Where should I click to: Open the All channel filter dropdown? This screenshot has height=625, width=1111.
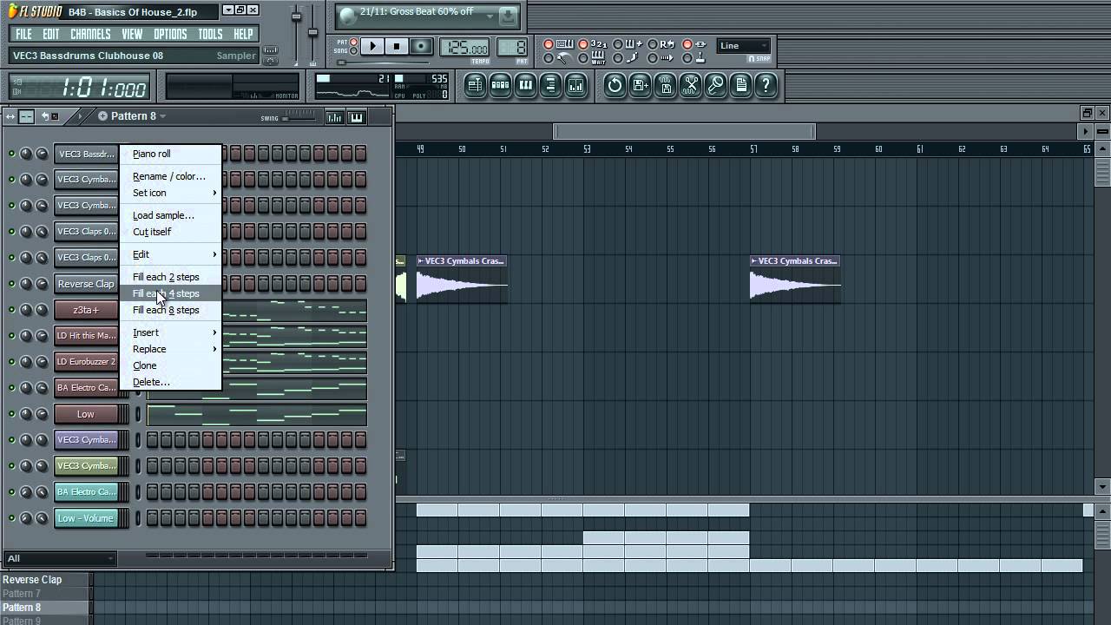point(59,558)
